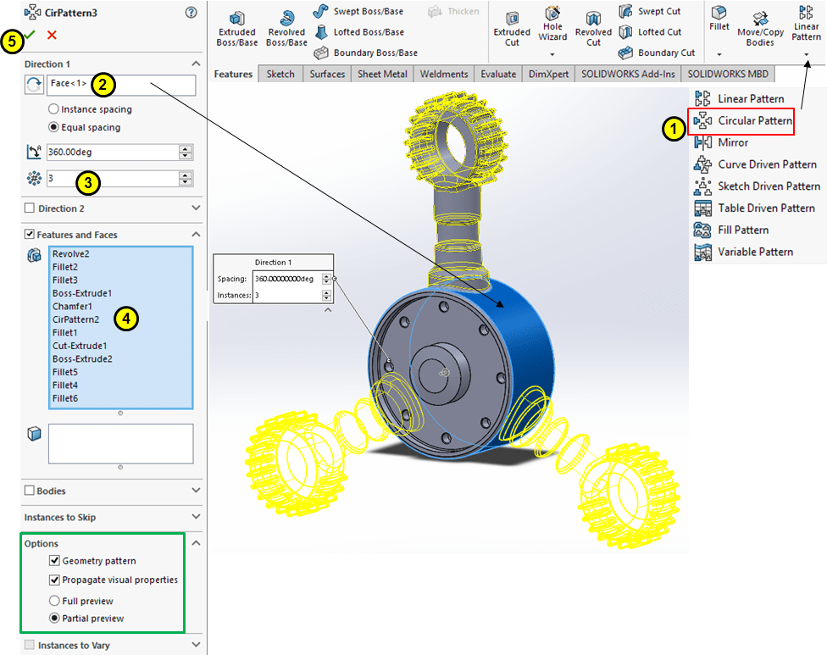This screenshot has width=827, height=655.
Task: Click the 360.00deg angle input field
Action: (111, 153)
